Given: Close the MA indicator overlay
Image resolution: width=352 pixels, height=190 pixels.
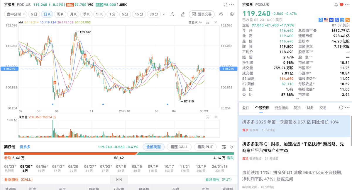Looking at the screenshot, I should click(216, 22).
